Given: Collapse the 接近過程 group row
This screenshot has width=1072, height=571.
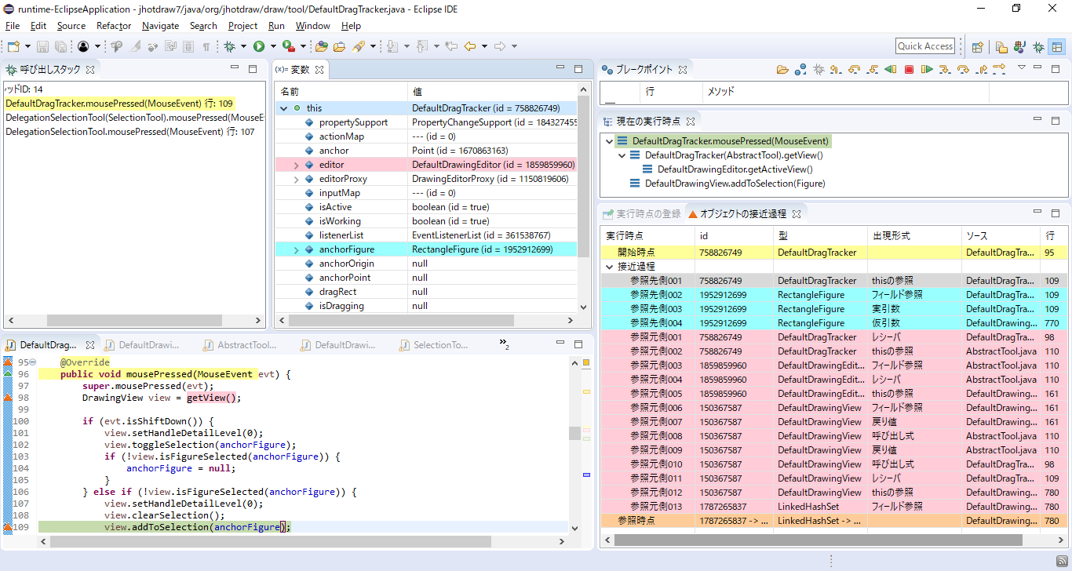Looking at the screenshot, I should [x=610, y=267].
